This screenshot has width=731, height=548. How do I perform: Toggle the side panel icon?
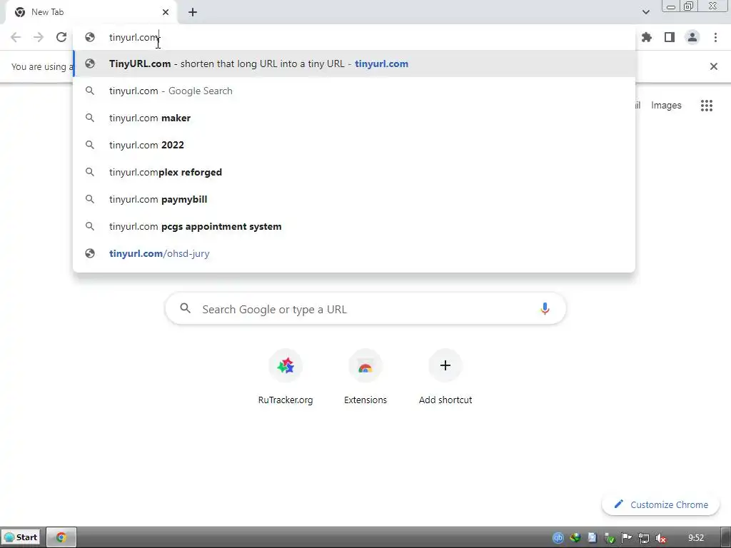(x=670, y=37)
